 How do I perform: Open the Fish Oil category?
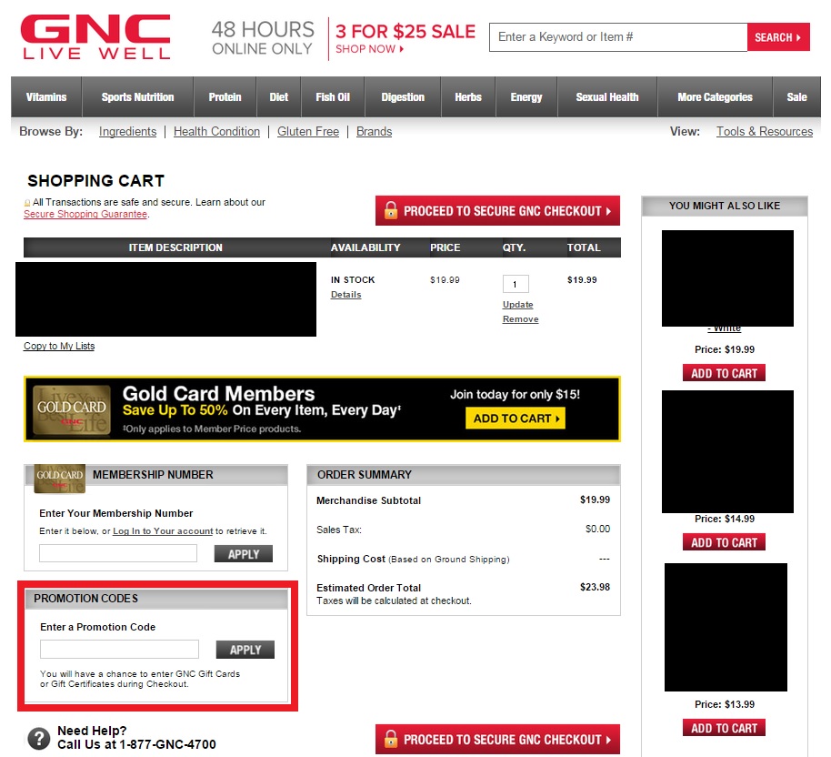tap(333, 97)
